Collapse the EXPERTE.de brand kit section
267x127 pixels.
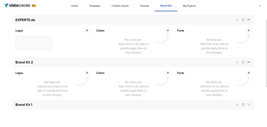click(x=249, y=20)
